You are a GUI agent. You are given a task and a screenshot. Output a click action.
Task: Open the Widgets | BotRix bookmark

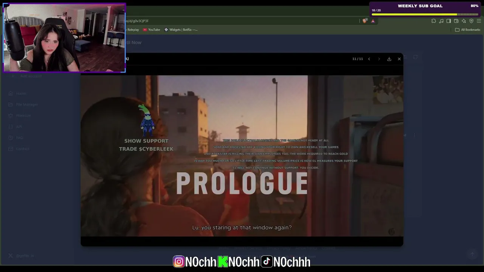click(x=181, y=30)
